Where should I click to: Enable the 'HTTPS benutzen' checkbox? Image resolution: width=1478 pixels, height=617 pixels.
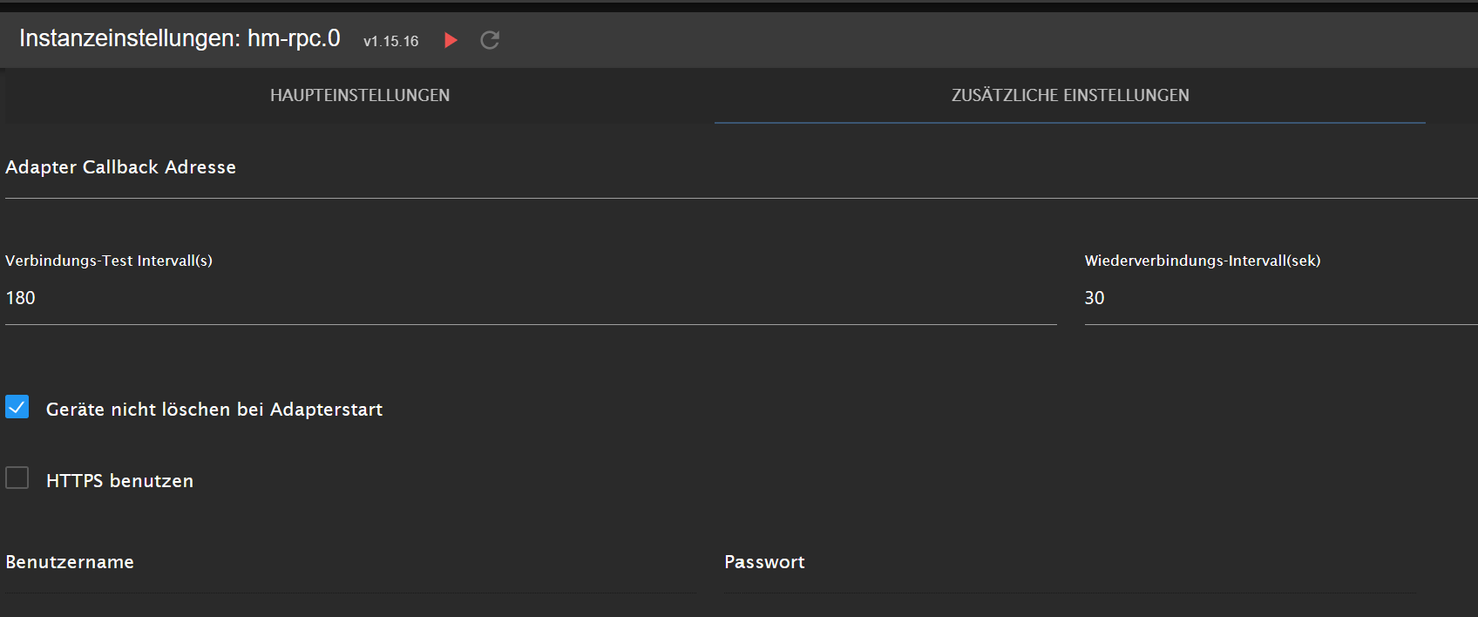(x=17, y=478)
